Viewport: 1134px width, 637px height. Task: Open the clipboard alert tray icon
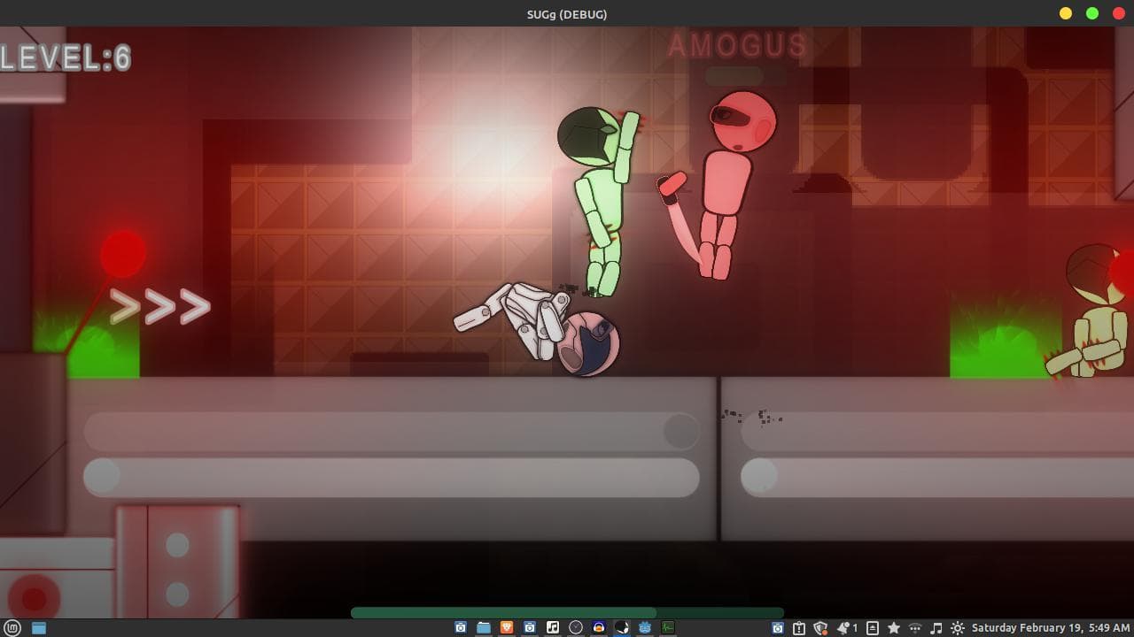(x=799, y=628)
